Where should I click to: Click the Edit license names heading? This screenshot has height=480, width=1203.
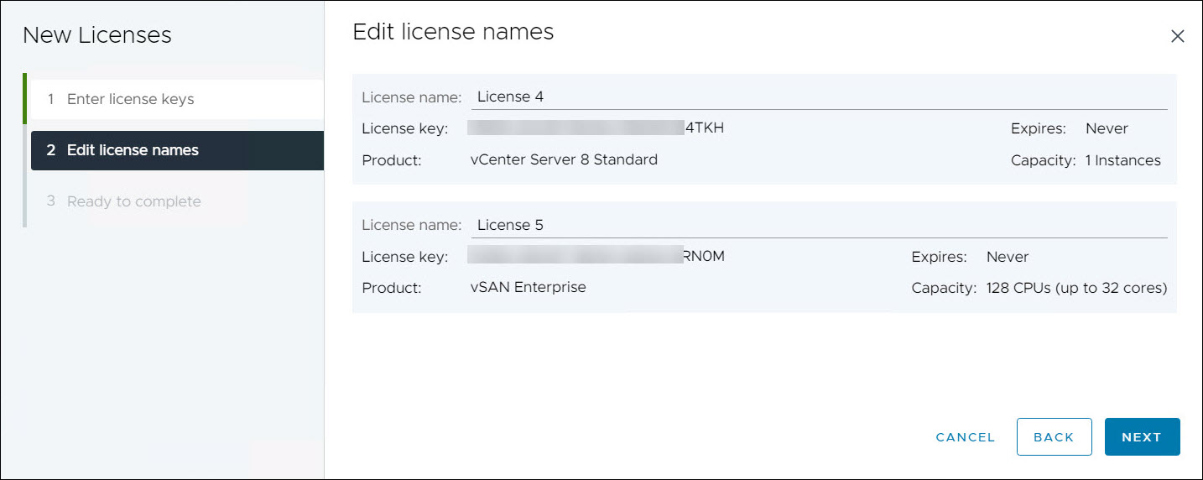[x=453, y=32]
